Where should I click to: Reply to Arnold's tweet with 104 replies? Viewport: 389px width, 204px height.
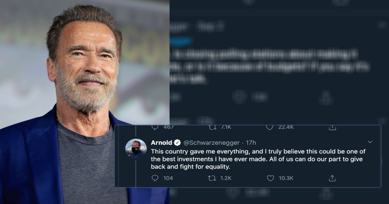click(155, 178)
